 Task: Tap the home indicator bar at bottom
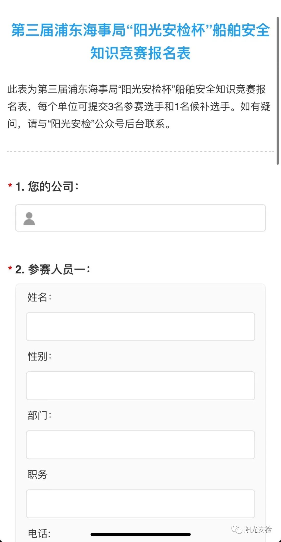pos(140,534)
